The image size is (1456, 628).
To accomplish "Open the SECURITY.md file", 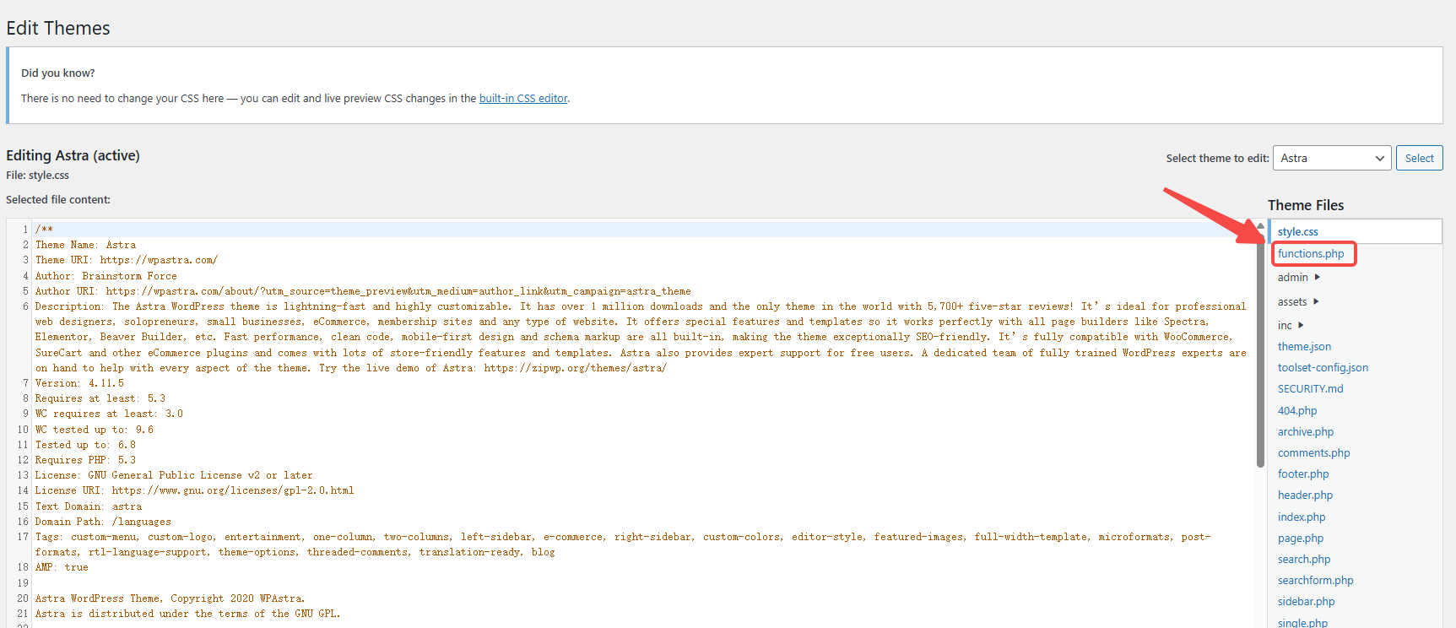I will [1310, 389].
